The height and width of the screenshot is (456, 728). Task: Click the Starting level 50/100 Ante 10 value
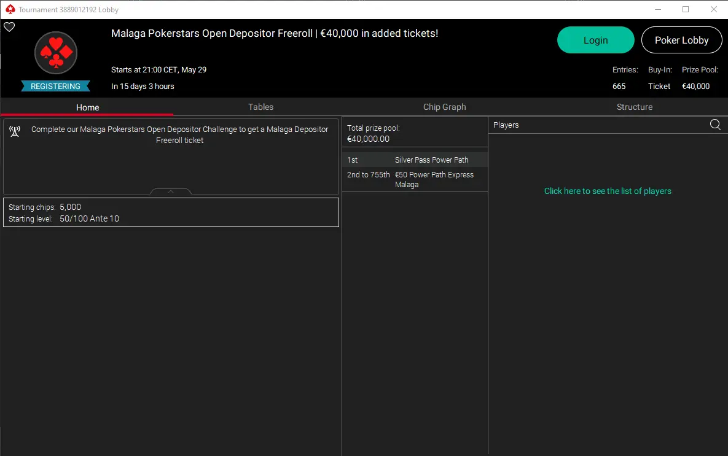[89, 218]
